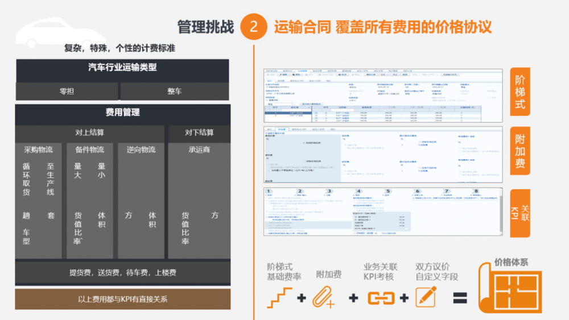
Task: Click the 整车 transport type box
Action: pyautogui.click(x=175, y=91)
